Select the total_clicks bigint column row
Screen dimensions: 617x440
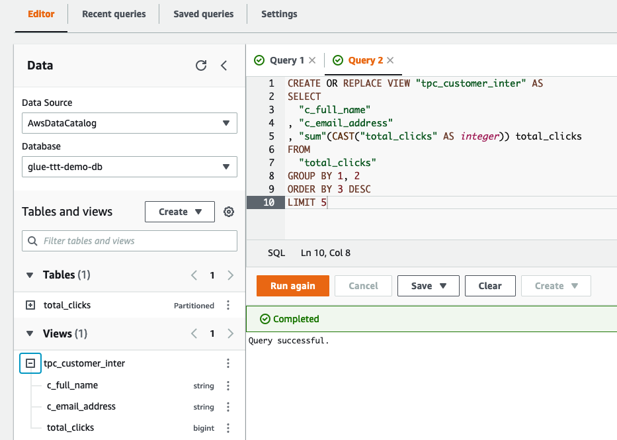(130, 428)
